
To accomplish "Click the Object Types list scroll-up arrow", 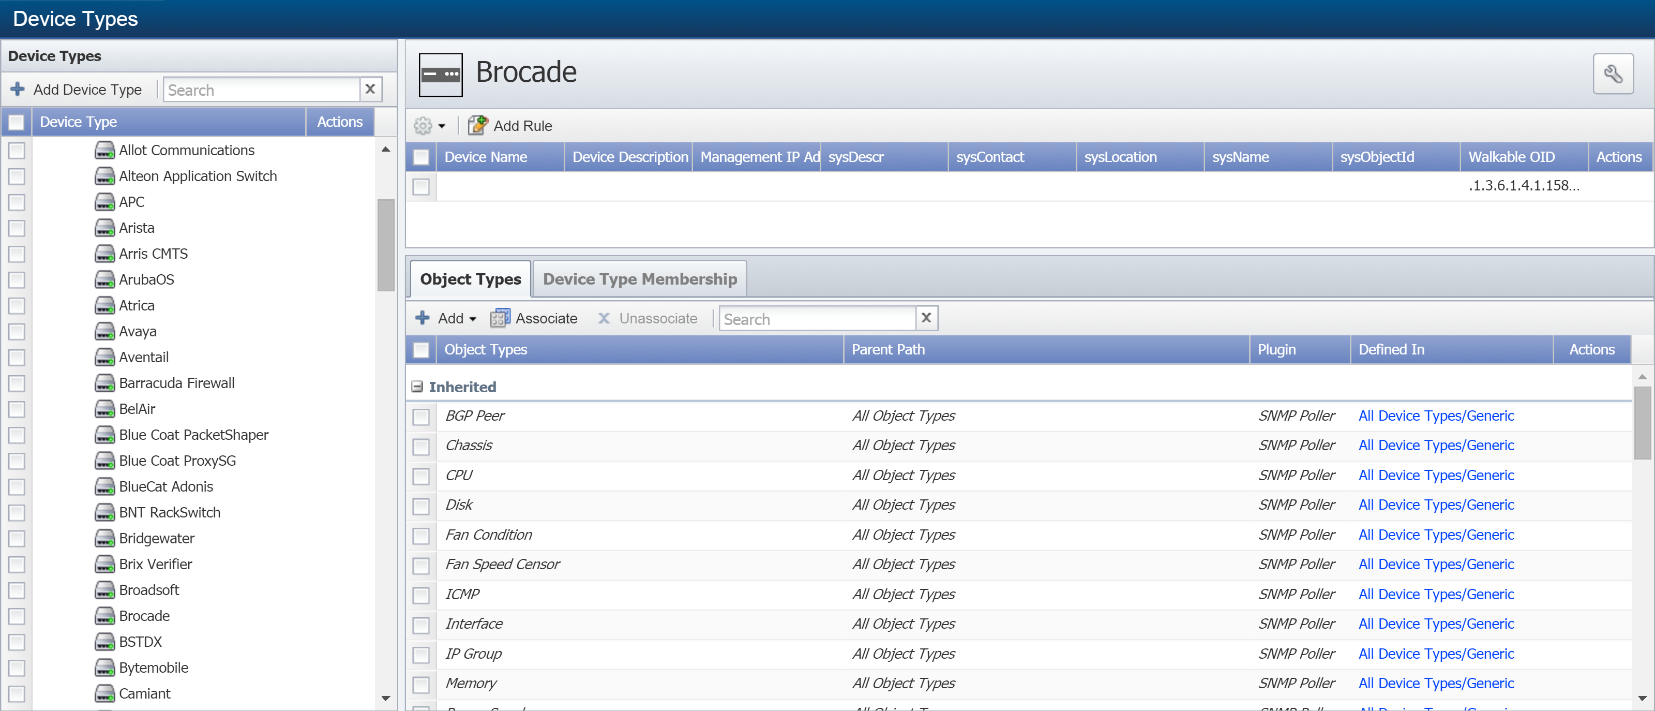I will (x=1642, y=377).
